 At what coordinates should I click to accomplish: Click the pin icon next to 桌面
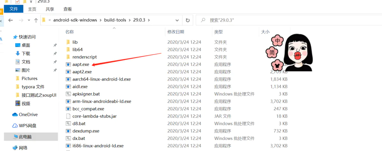55,45
